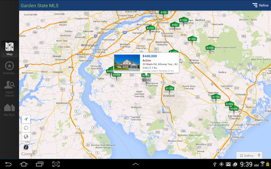
Task: Open Agent Search in sidebar
Action: [9, 89]
